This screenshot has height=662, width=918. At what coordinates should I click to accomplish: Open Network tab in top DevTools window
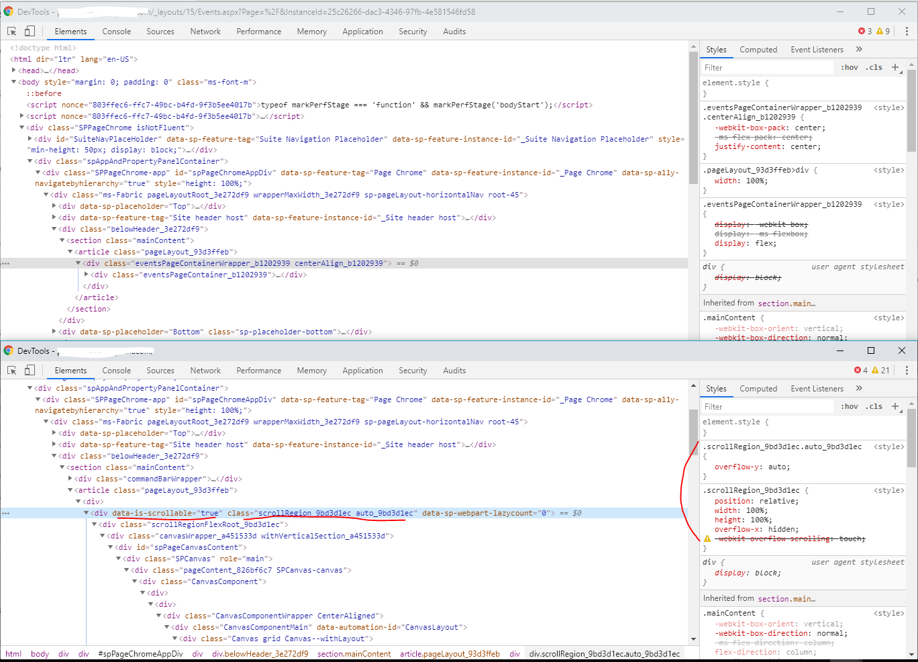pyautogui.click(x=205, y=32)
